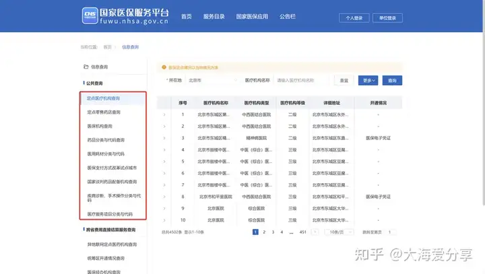Go to next page with arrow
The width and height of the screenshot is (485, 274).
point(315,232)
